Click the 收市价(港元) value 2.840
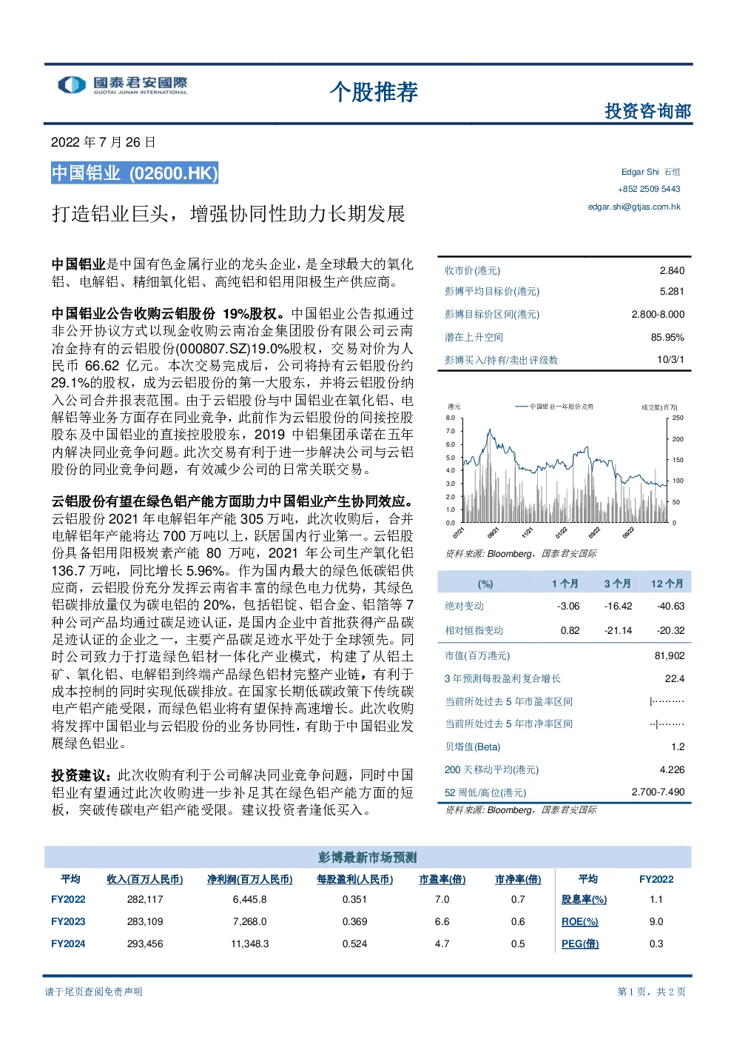Viewport: 734px width, 1039px height. [672, 271]
